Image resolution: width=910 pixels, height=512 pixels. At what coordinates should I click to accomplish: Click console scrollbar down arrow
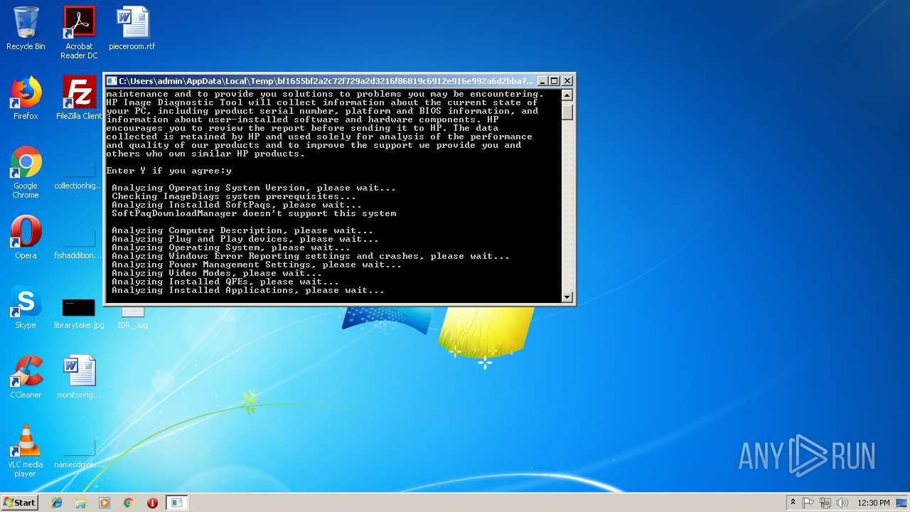click(x=567, y=297)
